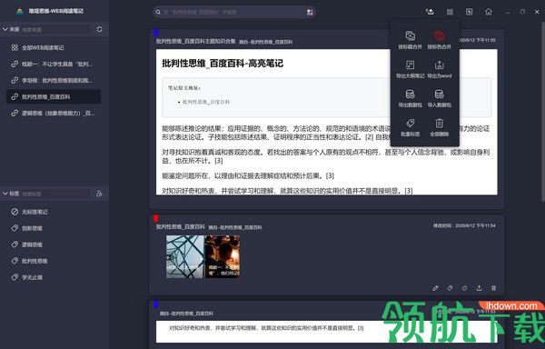Open source 李培根：批判性思维
The height and width of the screenshot is (349, 545).
54,80
